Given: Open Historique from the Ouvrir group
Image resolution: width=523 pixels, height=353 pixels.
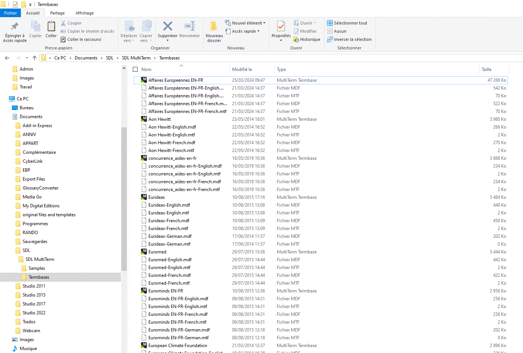Looking at the screenshot, I should (307, 39).
